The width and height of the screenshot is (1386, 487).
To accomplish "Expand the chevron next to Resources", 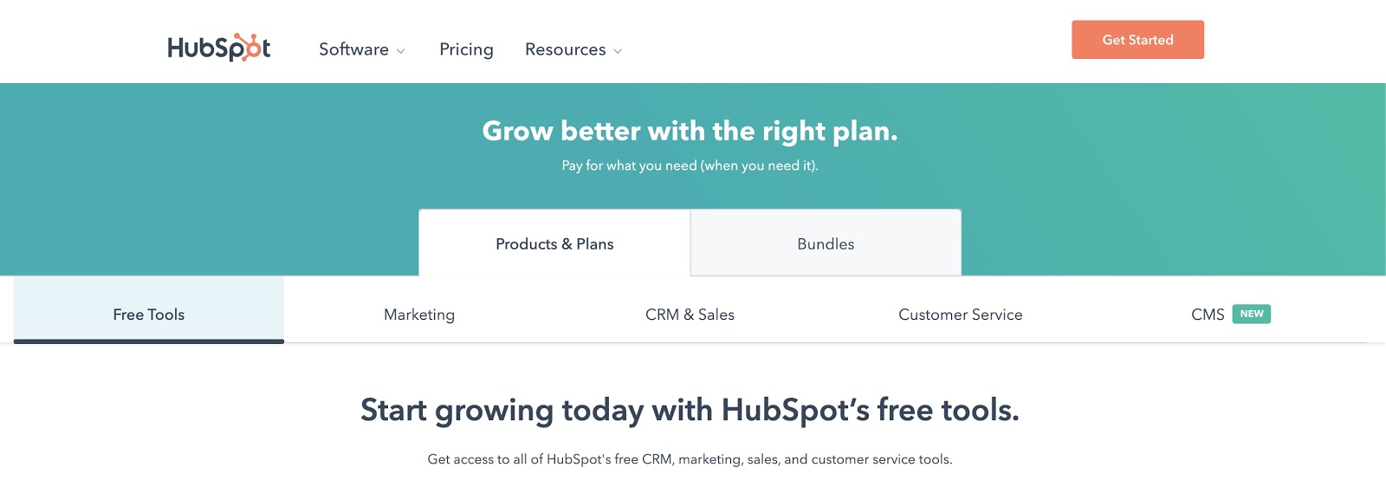I will coord(618,51).
